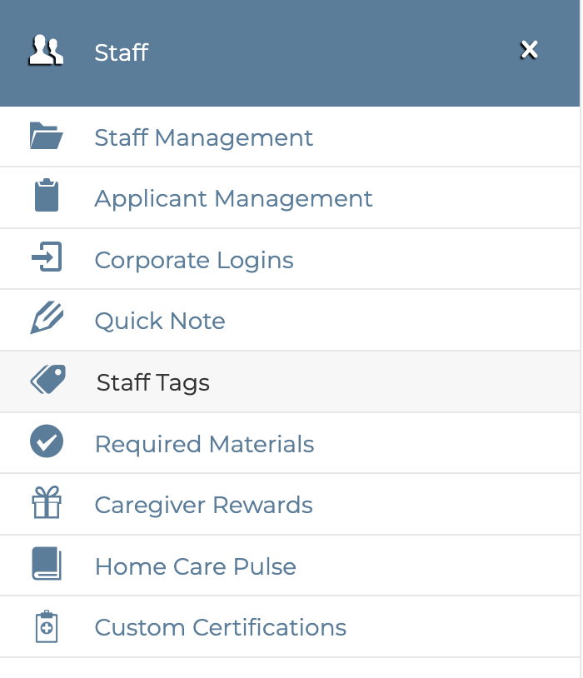The image size is (583, 678).
Task: Click the Staff people icon in header
Action: tap(46, 52)
